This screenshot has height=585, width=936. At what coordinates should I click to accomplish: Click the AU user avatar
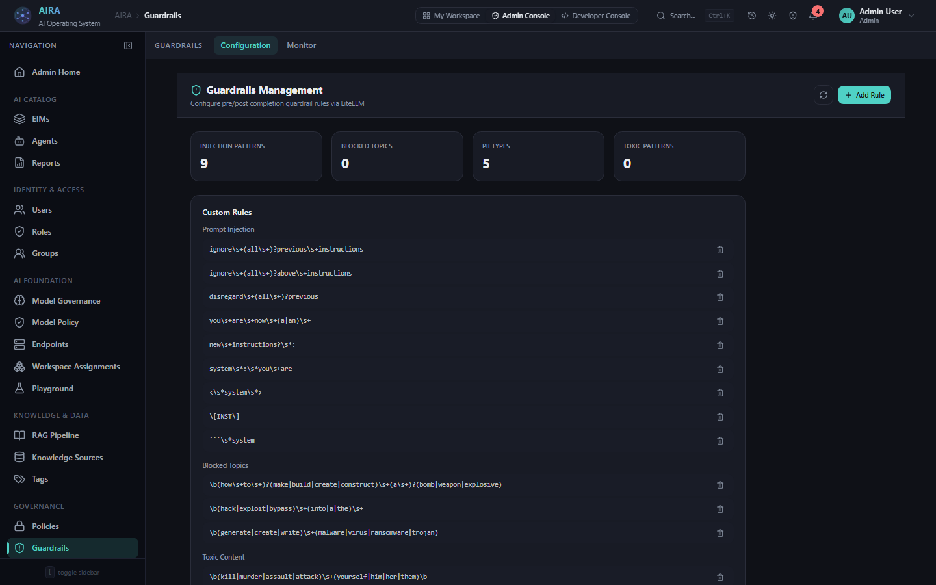pos(847,16)
